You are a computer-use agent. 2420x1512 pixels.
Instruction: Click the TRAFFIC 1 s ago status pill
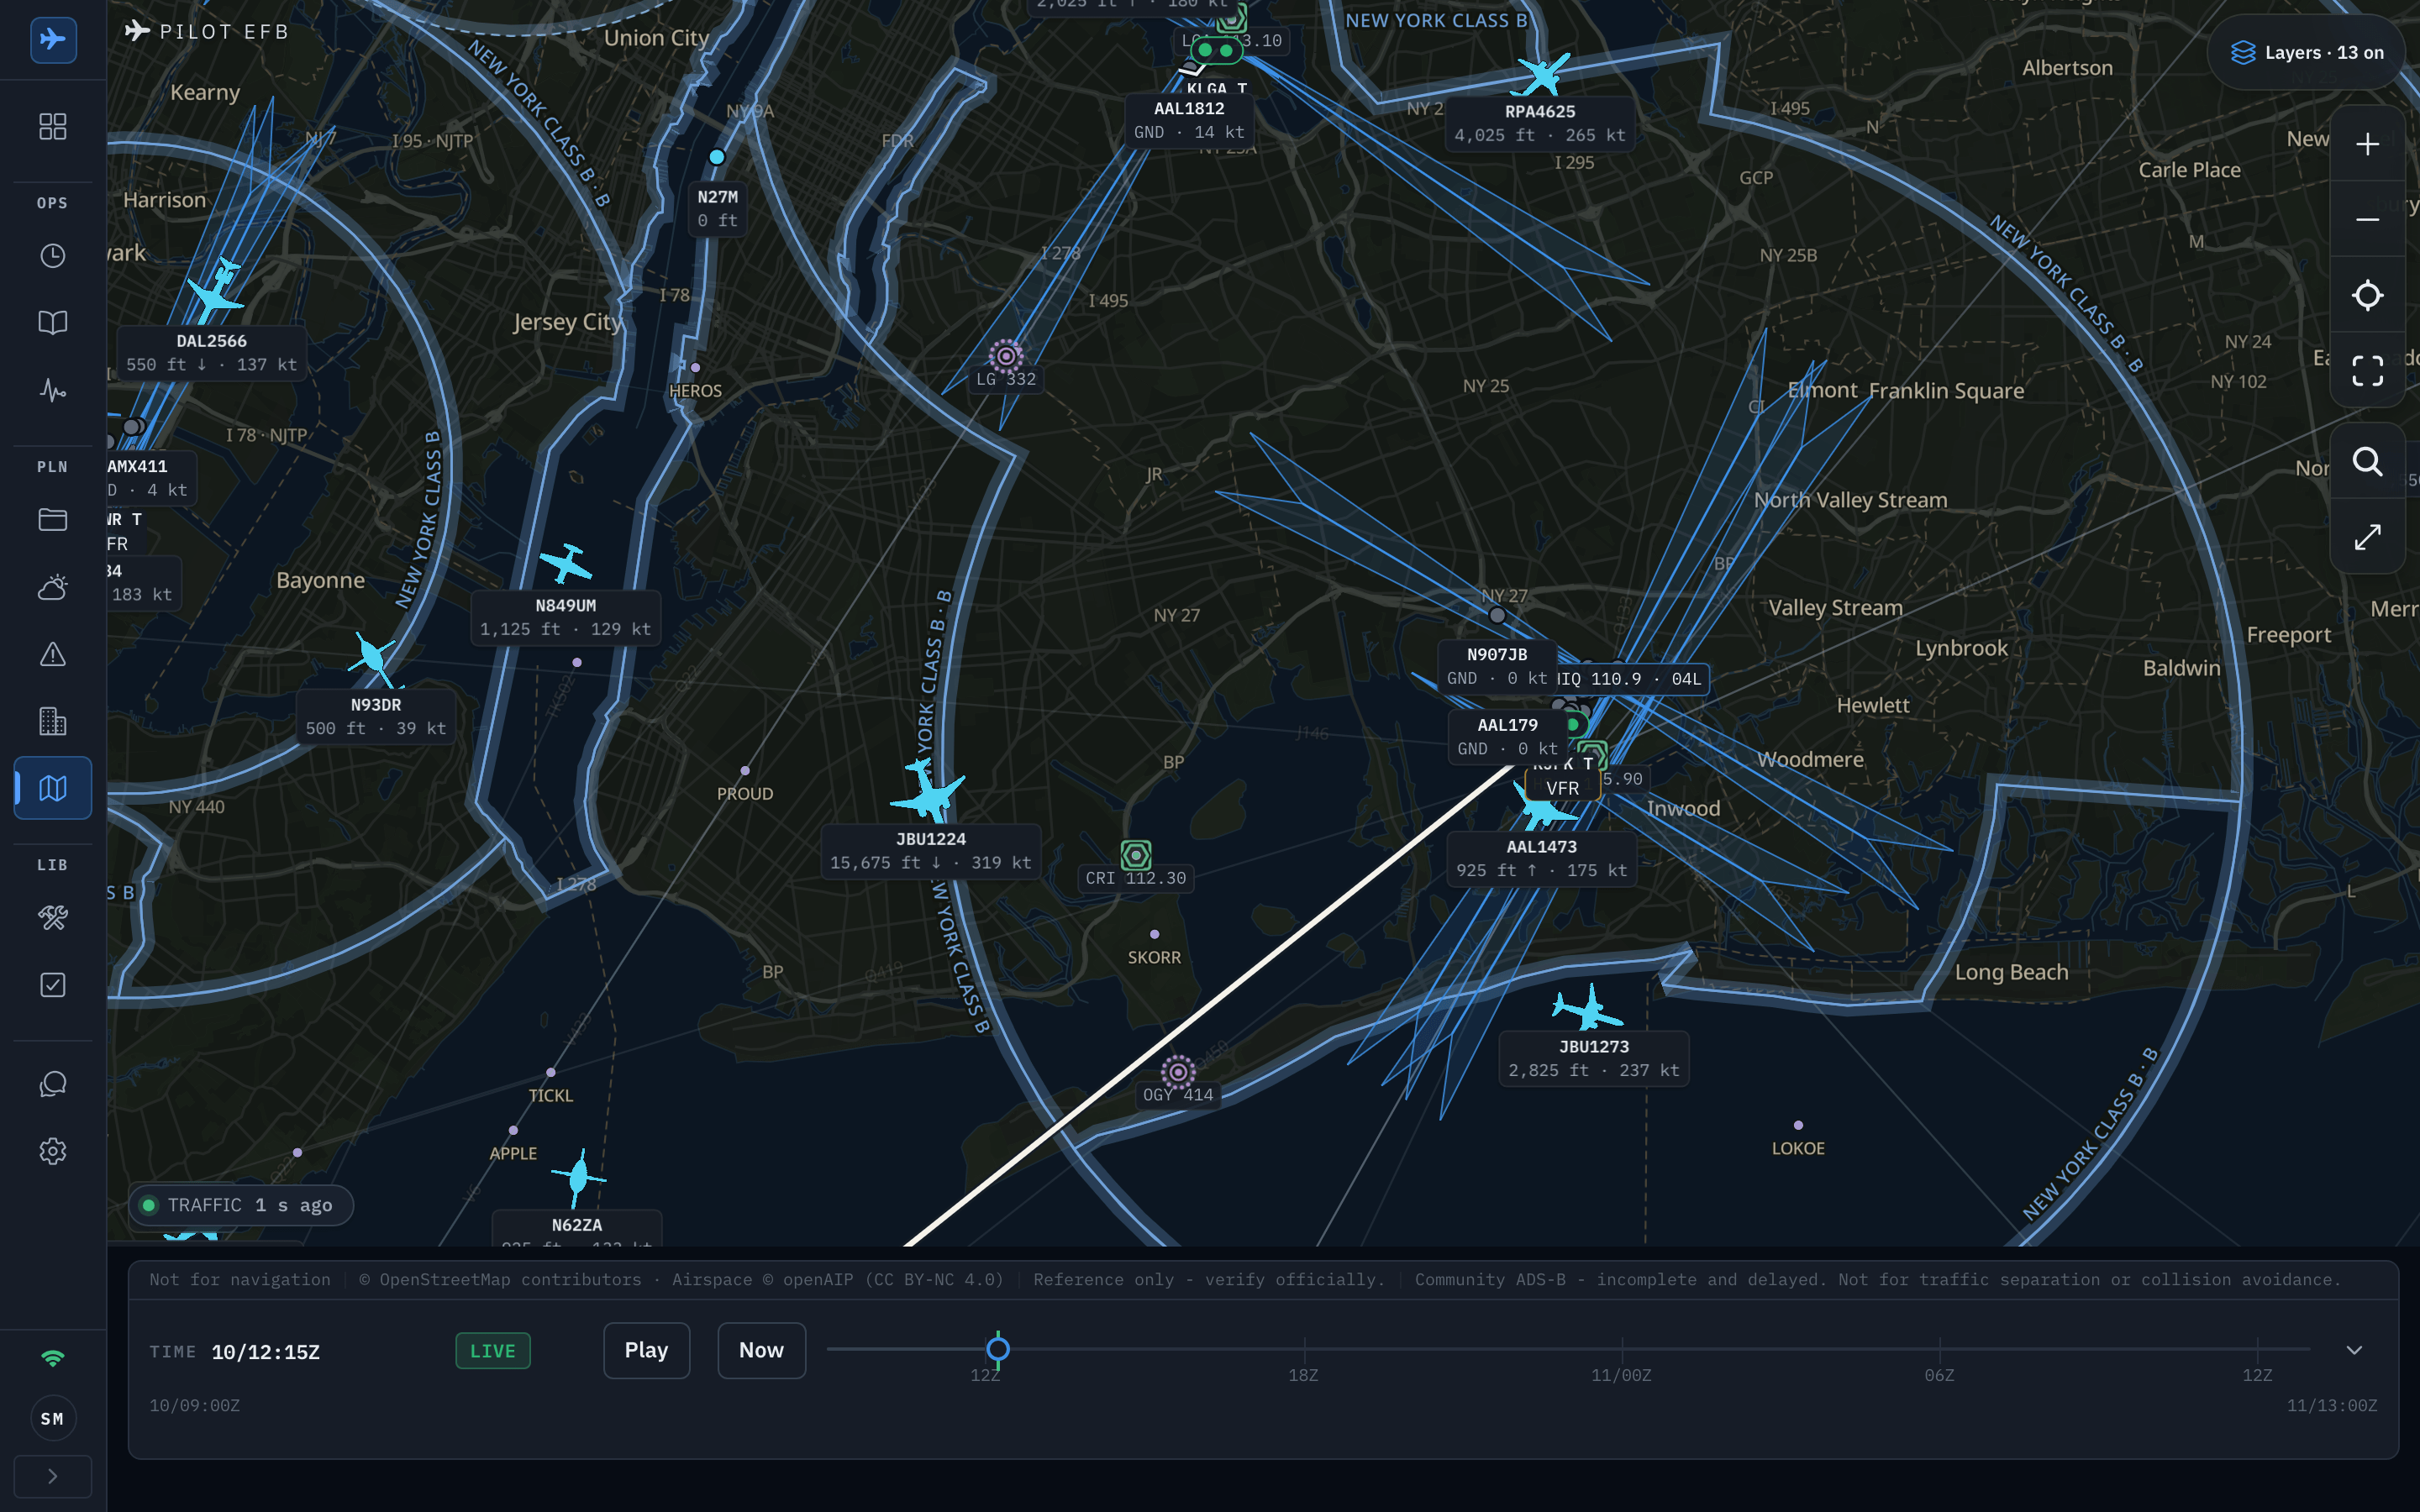click(x=241, y=1205)
